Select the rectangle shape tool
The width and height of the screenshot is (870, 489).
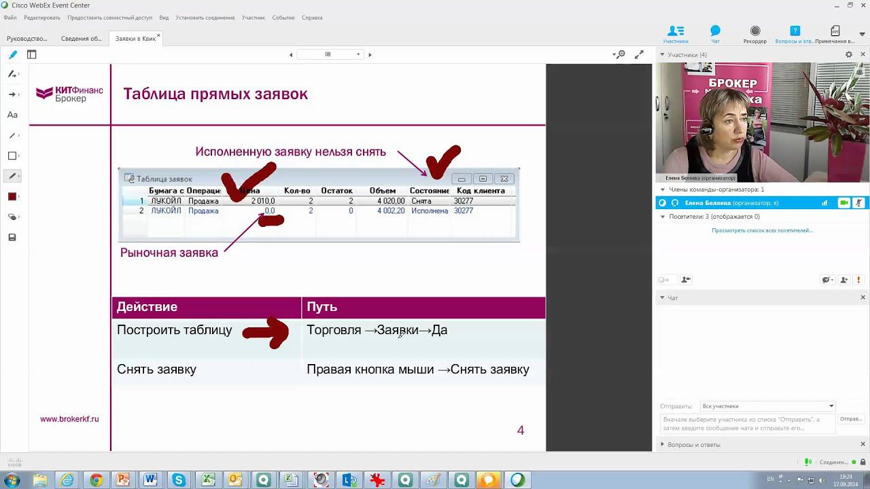pyautogui.click(x=12, y=156)
